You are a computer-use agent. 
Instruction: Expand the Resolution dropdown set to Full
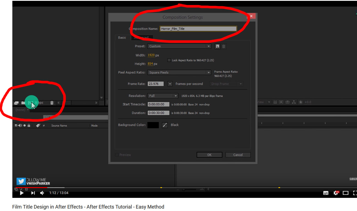point(163,96)
